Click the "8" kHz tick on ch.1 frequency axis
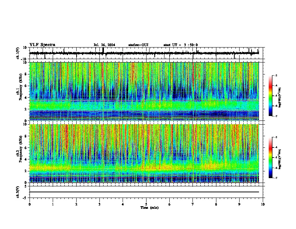The height and width of the screenshot is (229, 296). pyautogui.click(x=26, y=74)
